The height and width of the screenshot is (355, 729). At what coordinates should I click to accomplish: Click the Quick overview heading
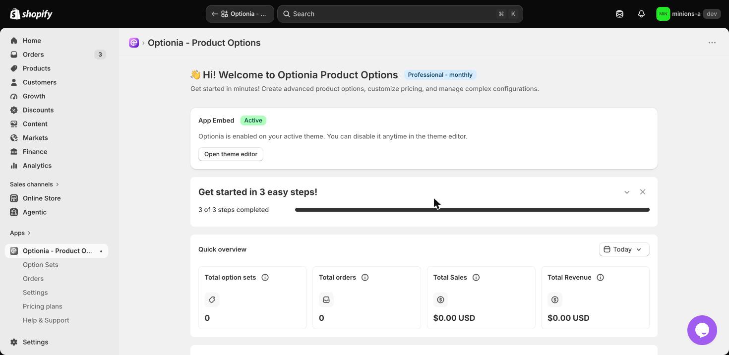[222, 249]
